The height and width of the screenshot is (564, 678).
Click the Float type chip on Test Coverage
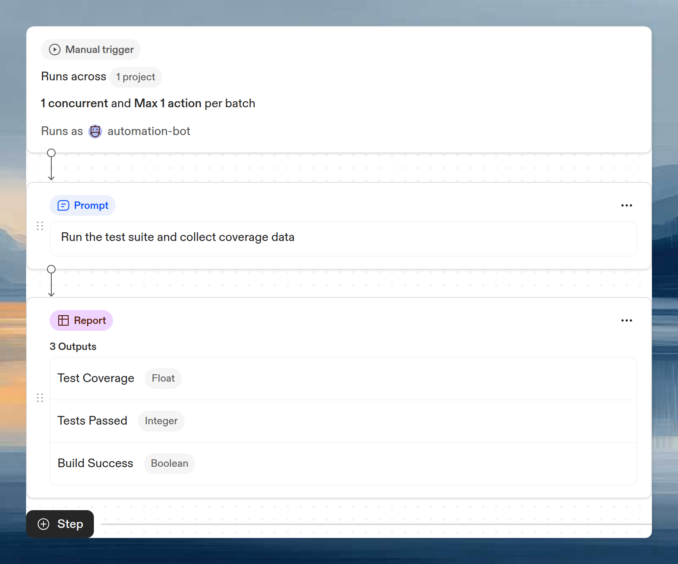coord(163,378)
